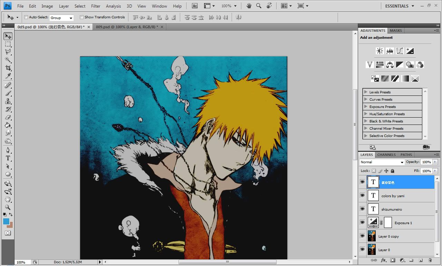Hide the Exposure 1 layer
442x266 pixels.
tap(362, 222)
